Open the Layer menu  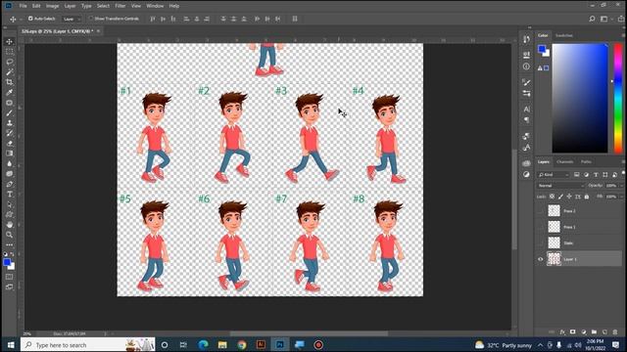point(70,6)
